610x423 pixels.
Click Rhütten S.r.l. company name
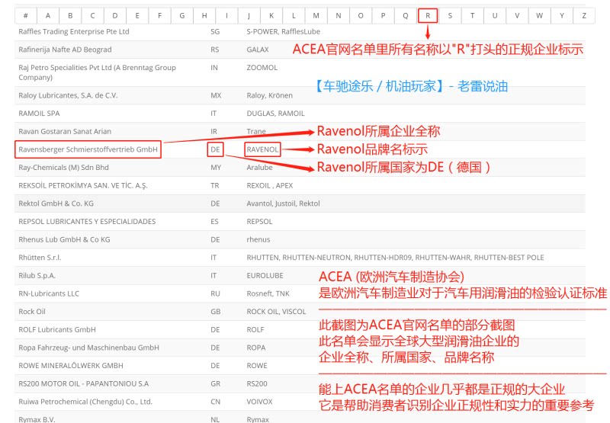click(x=40, y=258)
